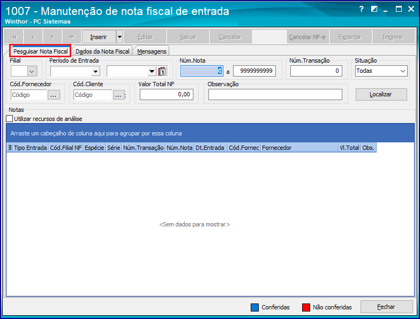Viewport: 420px width, 319px height.
Task: Focus the Núm.Nota start field
Action: [201, 71]
